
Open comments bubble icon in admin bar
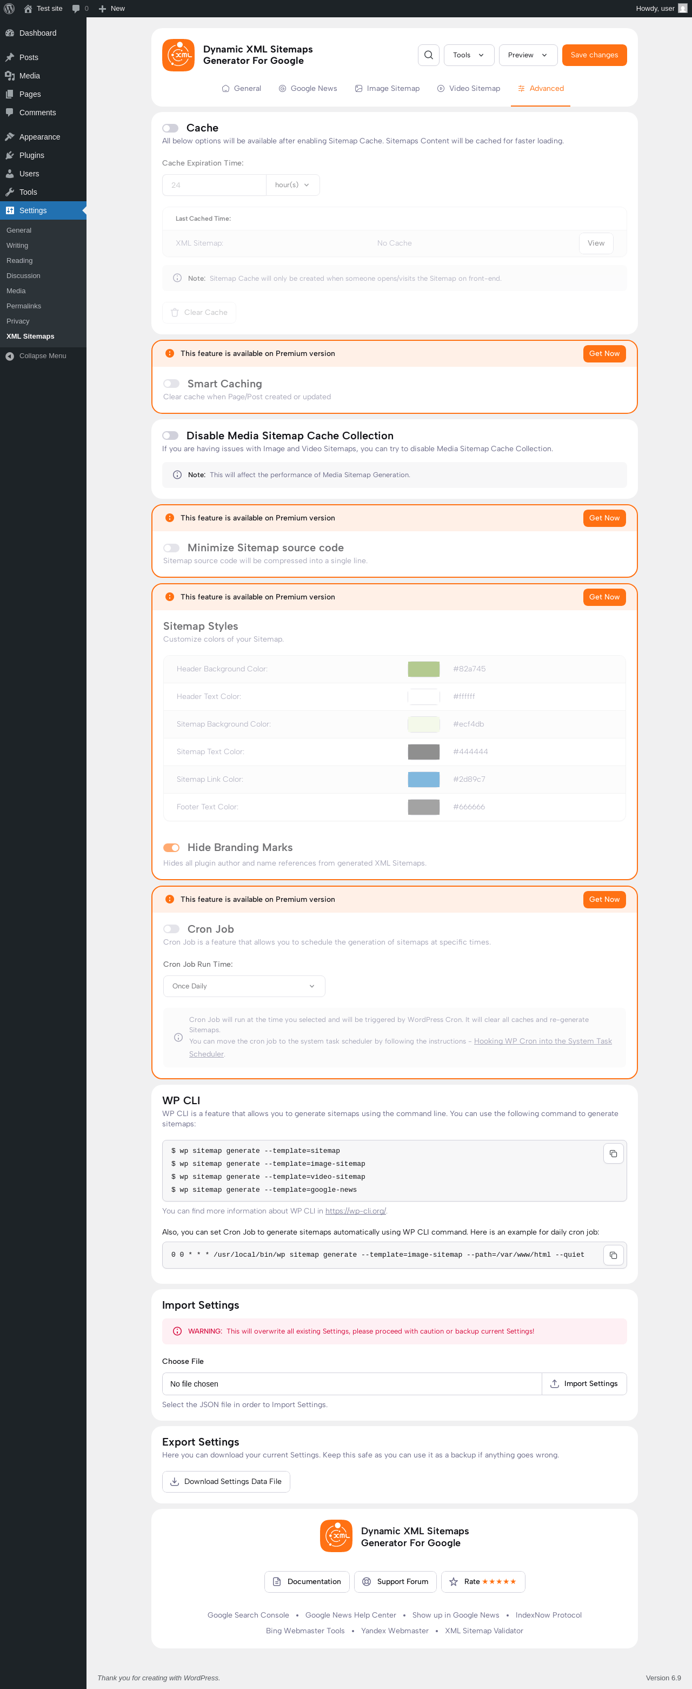pos(76,9)
